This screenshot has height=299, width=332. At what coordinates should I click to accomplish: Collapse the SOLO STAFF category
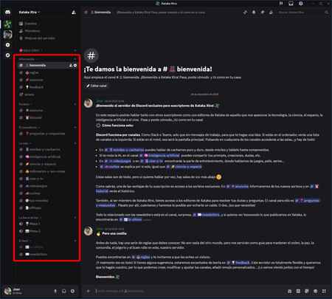(x=31, y=50)
